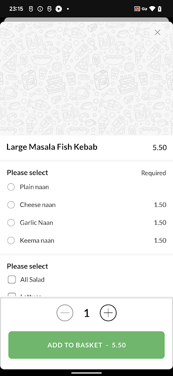Tap the Required label
The width and height of the screenshot is (173, 376).
[154, 173]
